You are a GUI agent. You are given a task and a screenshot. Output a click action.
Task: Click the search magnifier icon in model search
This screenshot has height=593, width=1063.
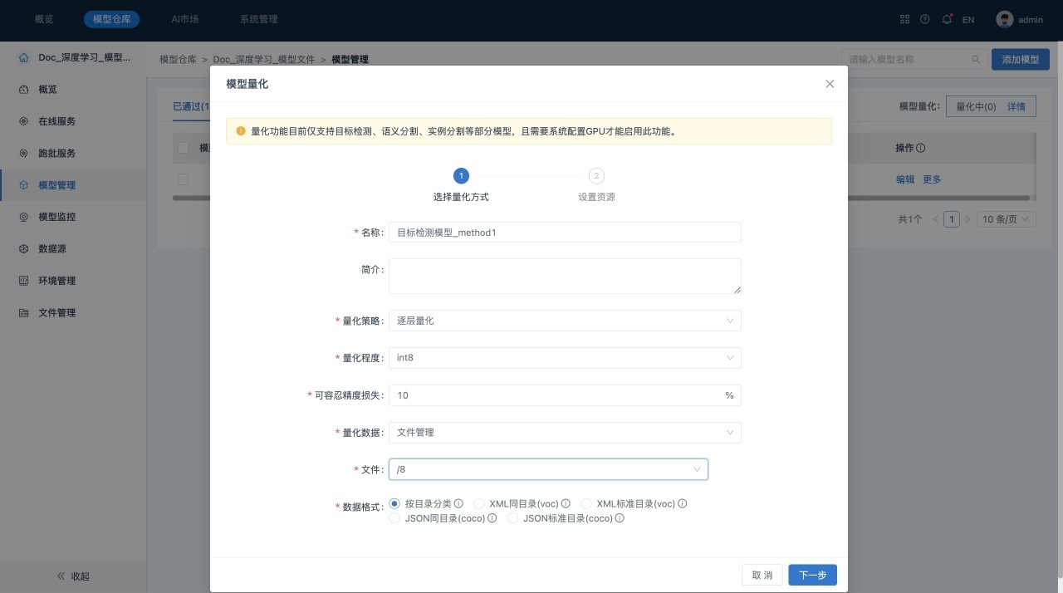point(975,60)
